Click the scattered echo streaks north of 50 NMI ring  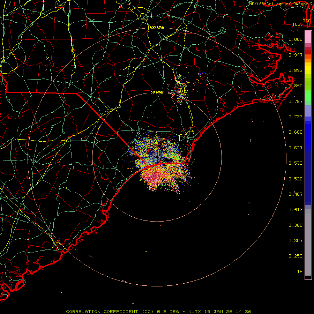(x=180, y=88)
